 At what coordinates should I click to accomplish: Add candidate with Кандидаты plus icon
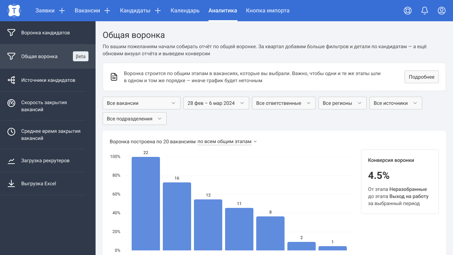click(x=158, y=11)
